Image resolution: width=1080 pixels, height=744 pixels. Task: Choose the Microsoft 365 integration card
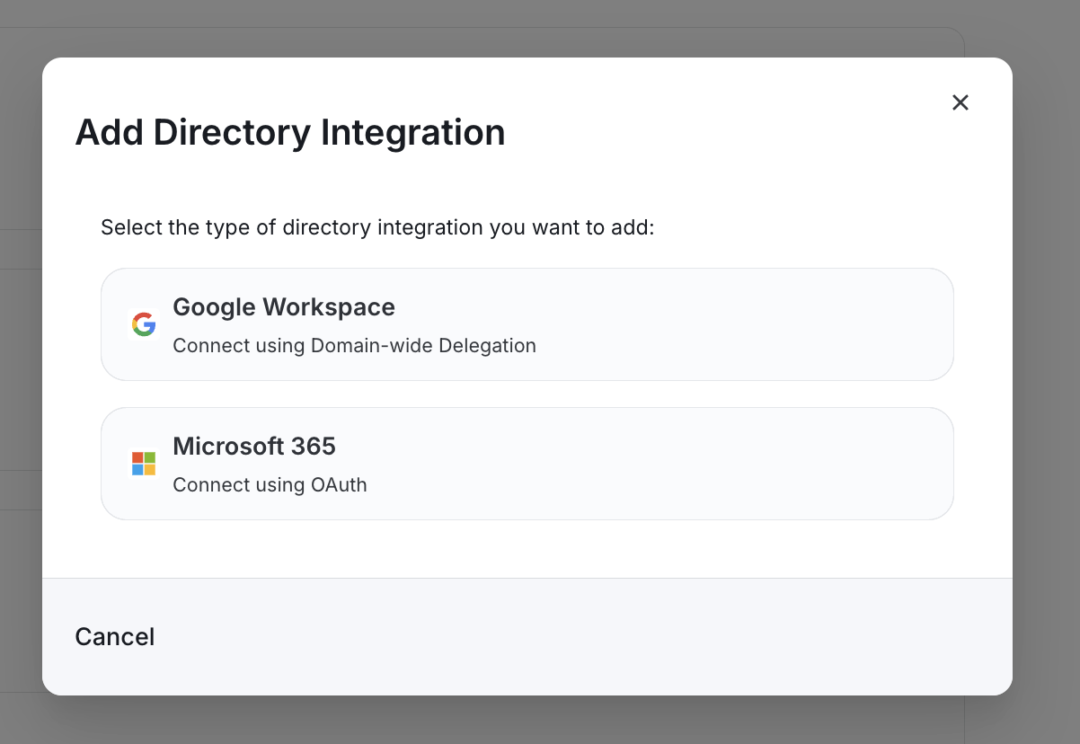tap(527, 464)
